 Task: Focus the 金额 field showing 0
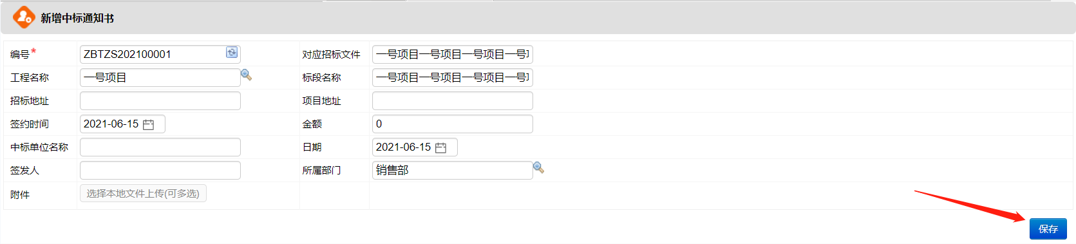coord(452,124)
